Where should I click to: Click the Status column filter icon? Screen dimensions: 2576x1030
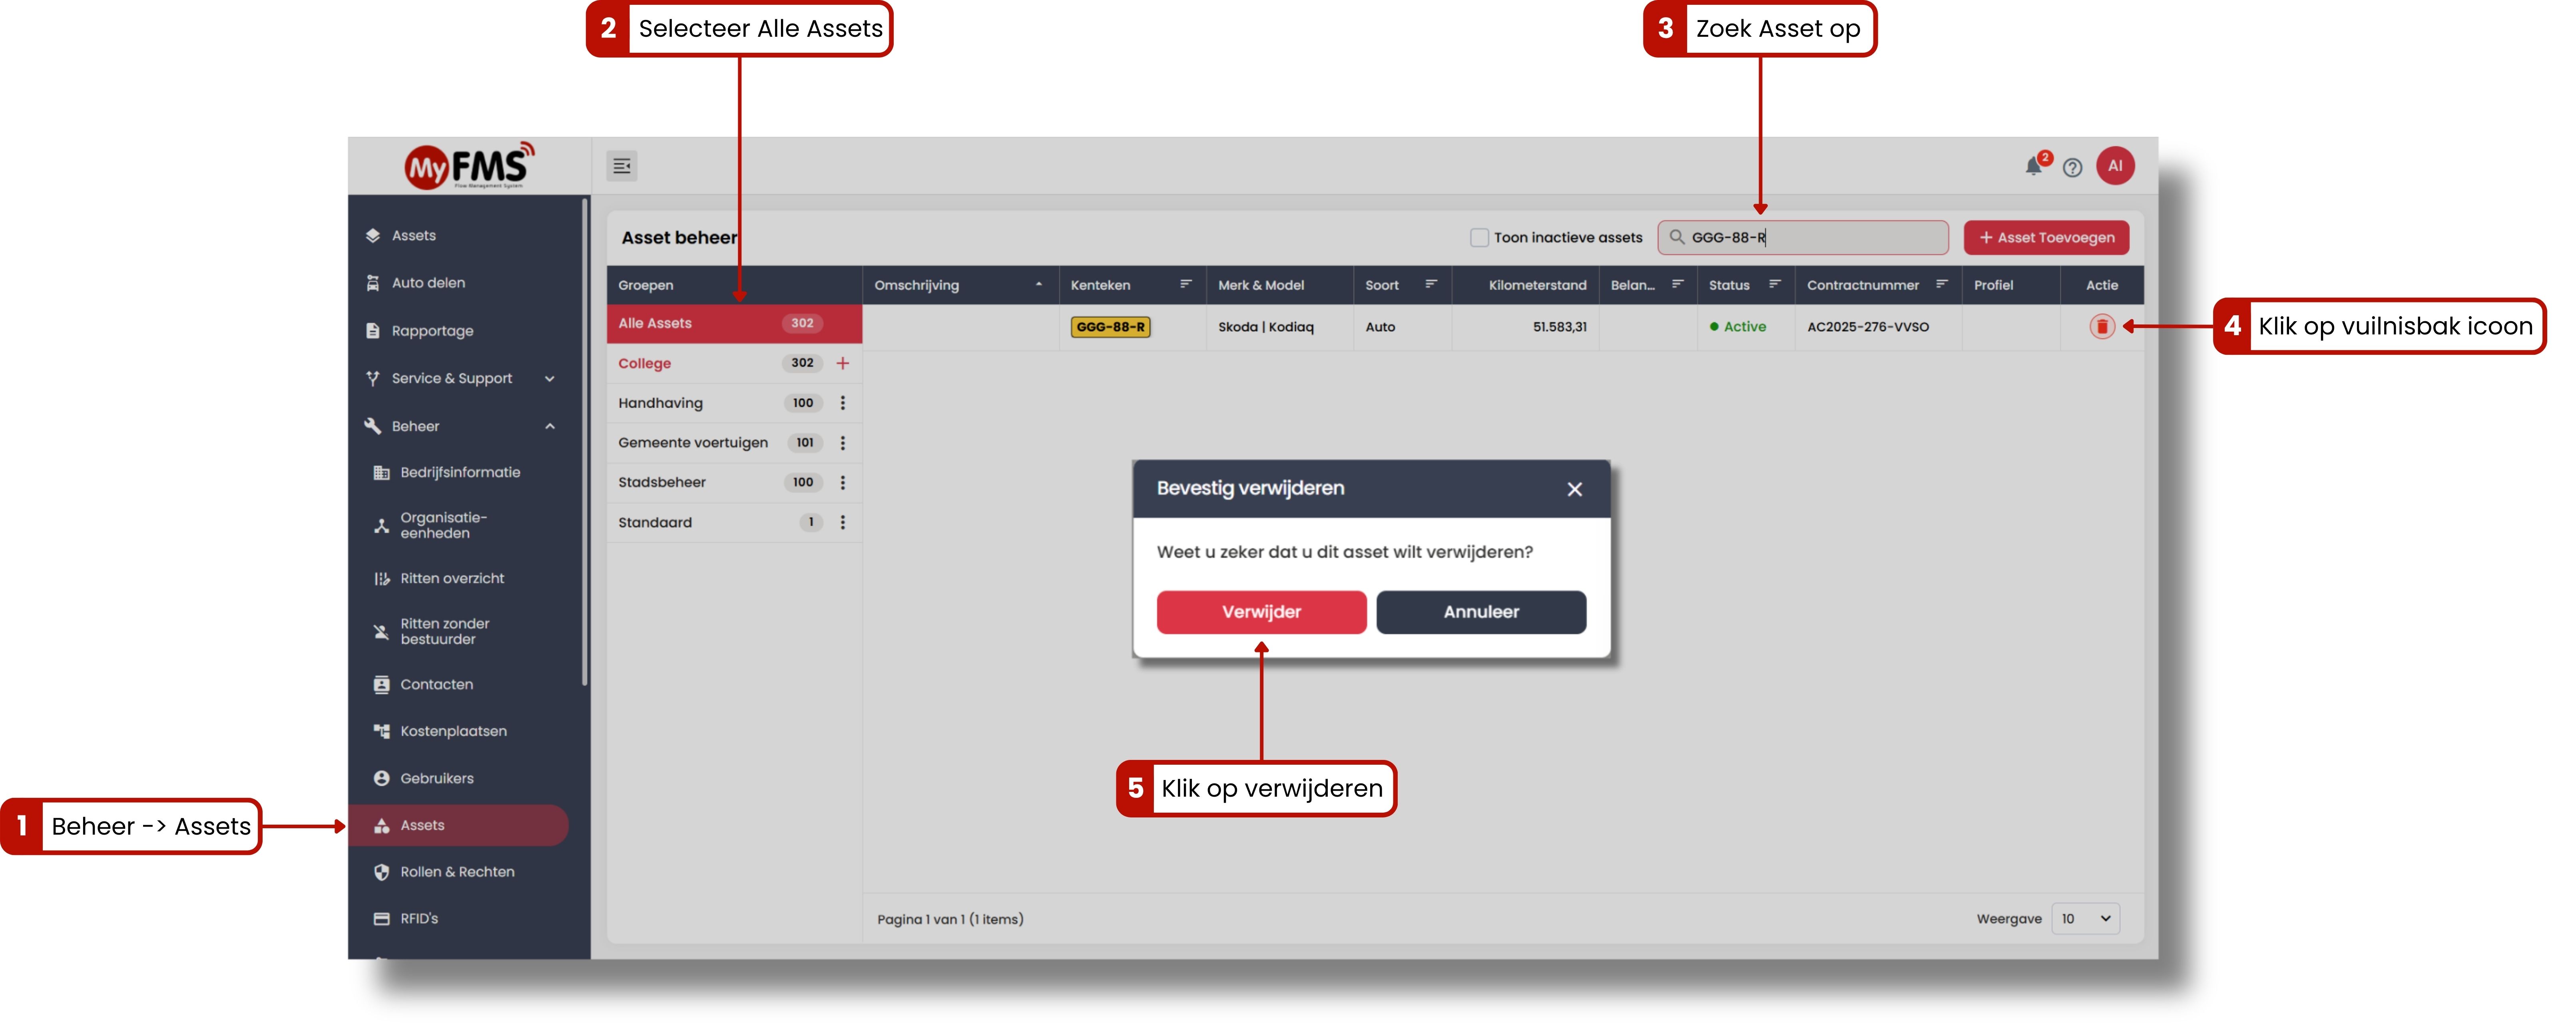point(1775,284)
